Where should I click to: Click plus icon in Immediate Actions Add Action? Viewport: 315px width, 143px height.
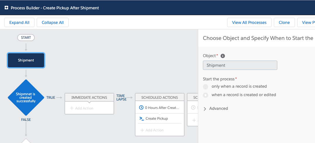tap(72, 108)
